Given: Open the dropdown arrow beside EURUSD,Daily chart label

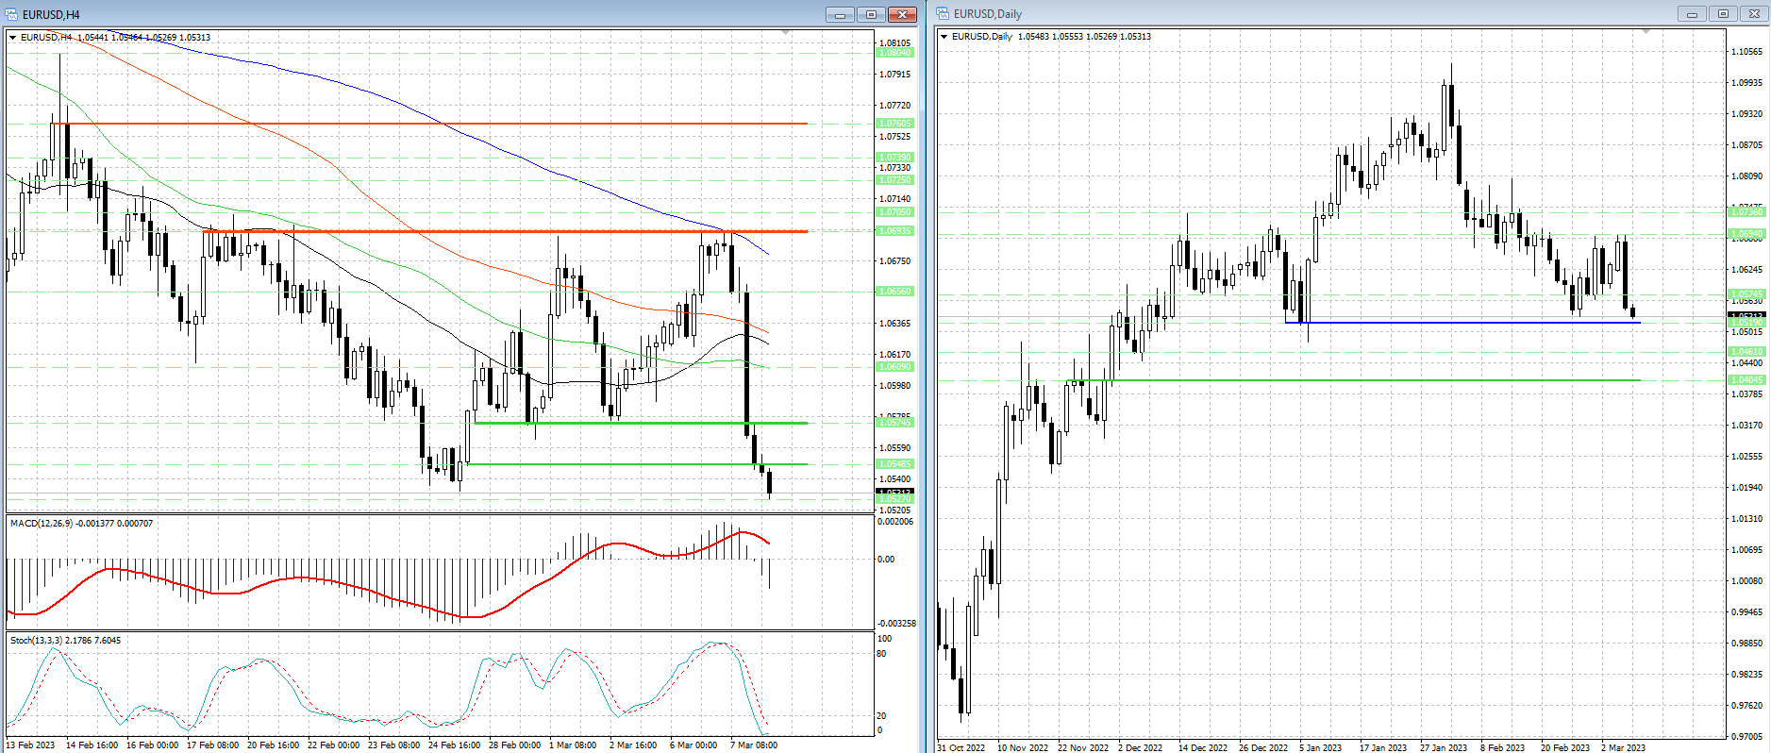Looking at the screenshot, I should (944, 37).
